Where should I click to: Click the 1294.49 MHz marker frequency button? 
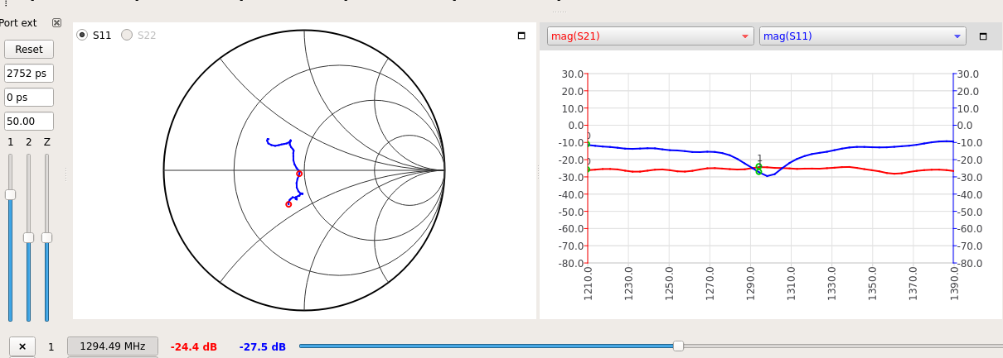(112, 346)
